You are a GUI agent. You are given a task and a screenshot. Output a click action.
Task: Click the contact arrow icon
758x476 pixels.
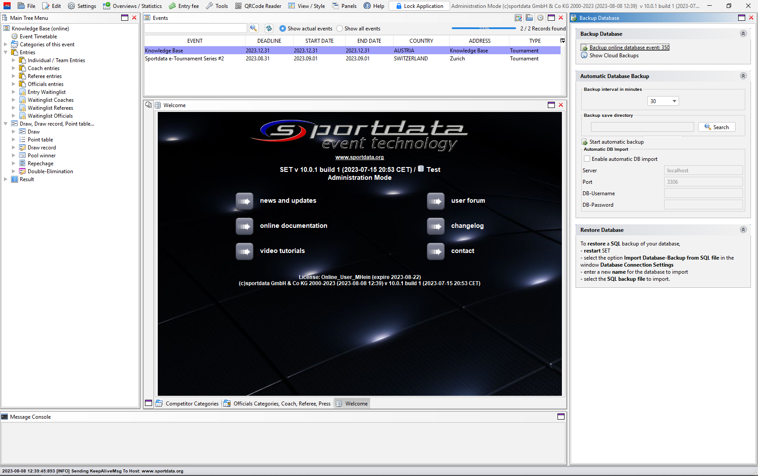435,252
